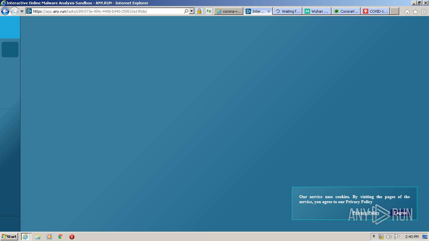Expand the address bar autocomplete dropdown
This screenshot has height=241, width=429.
coord(192,11)
